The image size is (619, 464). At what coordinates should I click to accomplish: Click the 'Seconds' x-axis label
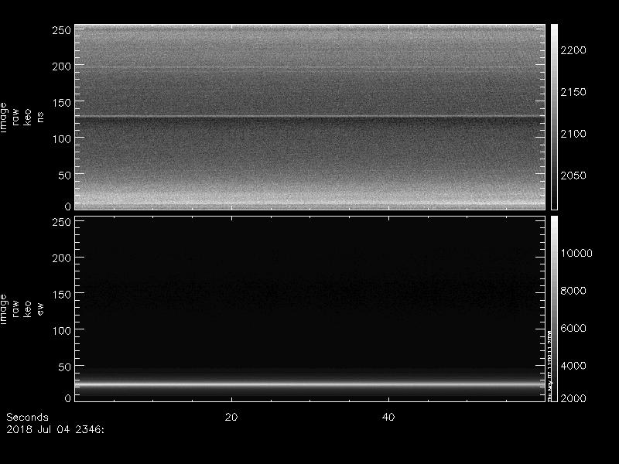[27, 417]
